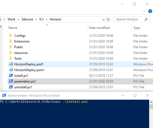Select the resources file name
This screenshot has height=128, width=153.
[21, 53]
